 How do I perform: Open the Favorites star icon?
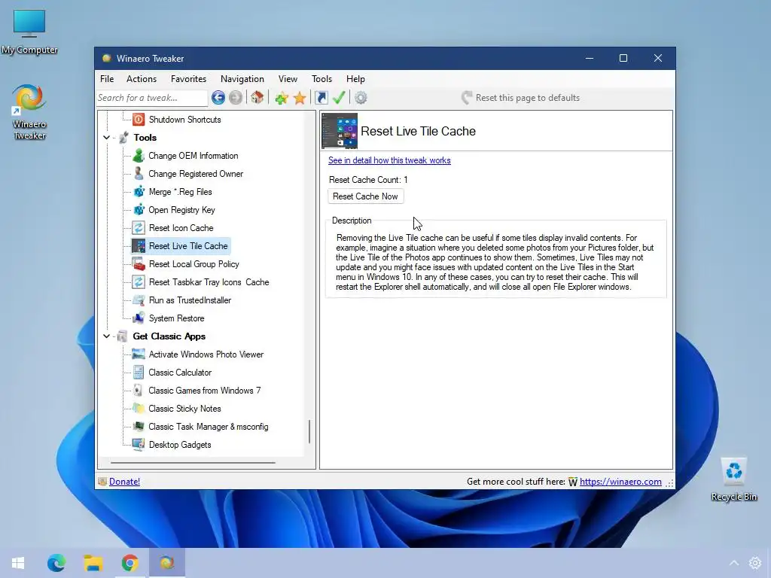(300, 98)
